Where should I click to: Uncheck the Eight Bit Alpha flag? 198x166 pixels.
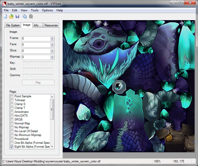(12, 147)
